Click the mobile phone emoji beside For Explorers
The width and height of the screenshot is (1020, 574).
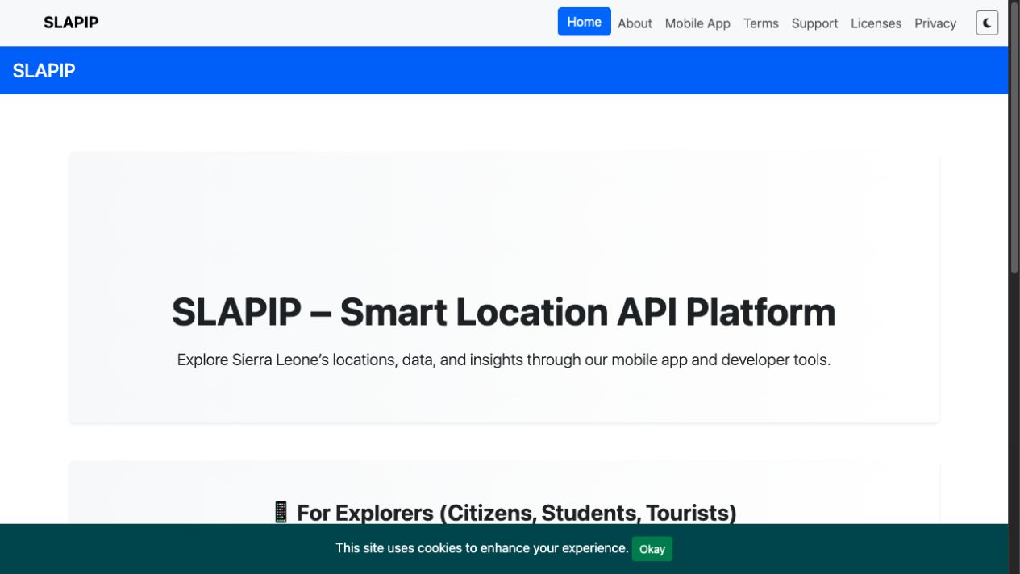[x=281, y=513]
